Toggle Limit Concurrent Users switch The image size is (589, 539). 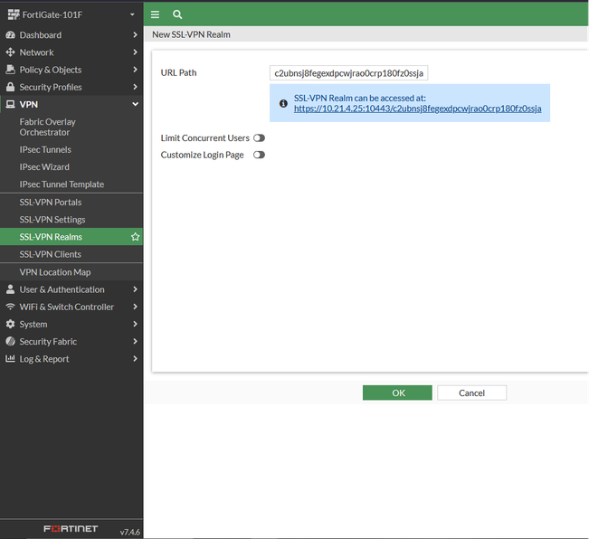[x=259, y=138]
